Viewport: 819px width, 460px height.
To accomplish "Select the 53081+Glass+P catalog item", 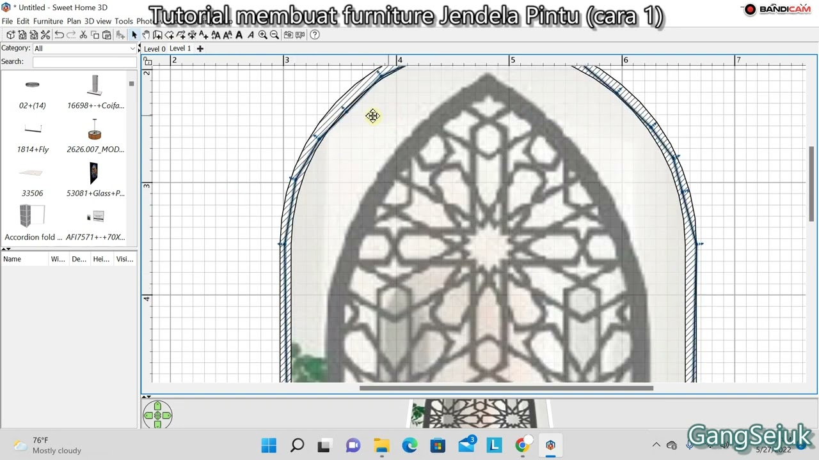I will click(x=95, y=181).
